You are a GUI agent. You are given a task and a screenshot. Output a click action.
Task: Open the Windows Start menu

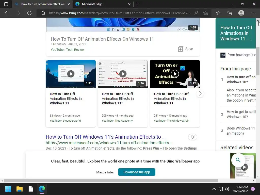tap(8, 189)
